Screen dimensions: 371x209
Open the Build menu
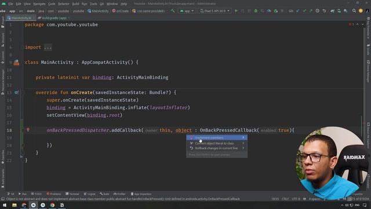coord(76,4)
